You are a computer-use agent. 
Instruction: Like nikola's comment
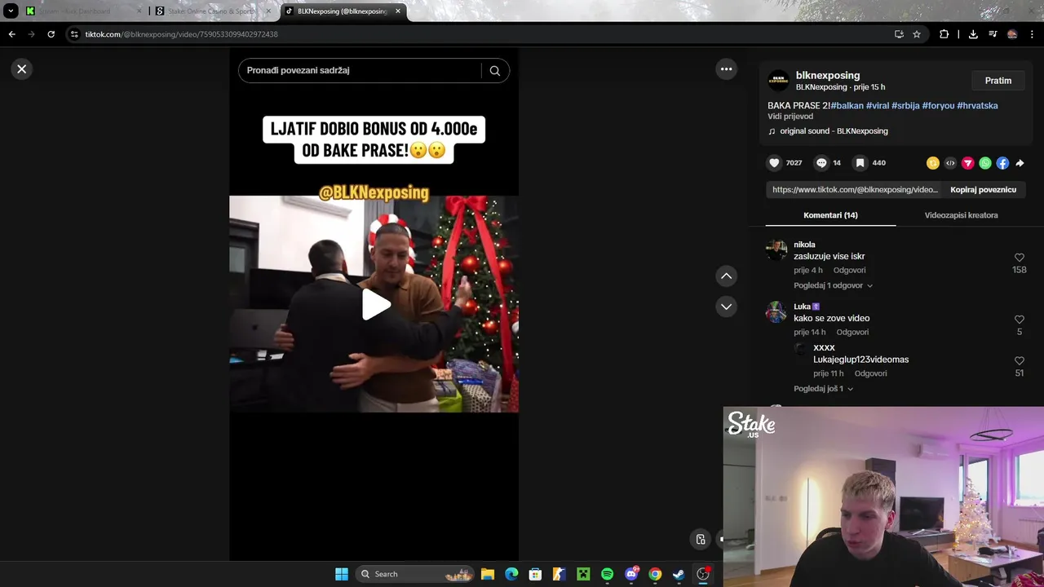point(1020,258)
